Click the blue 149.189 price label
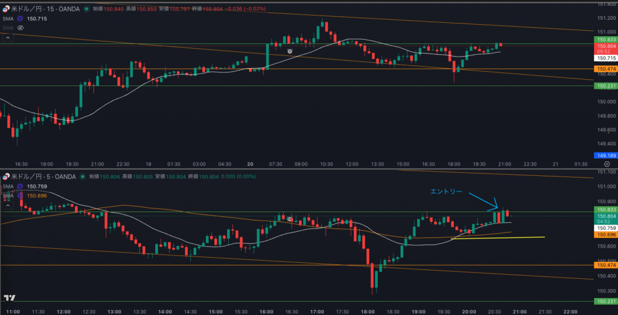Screen dimensions: 618x315 tap(605, 155)
